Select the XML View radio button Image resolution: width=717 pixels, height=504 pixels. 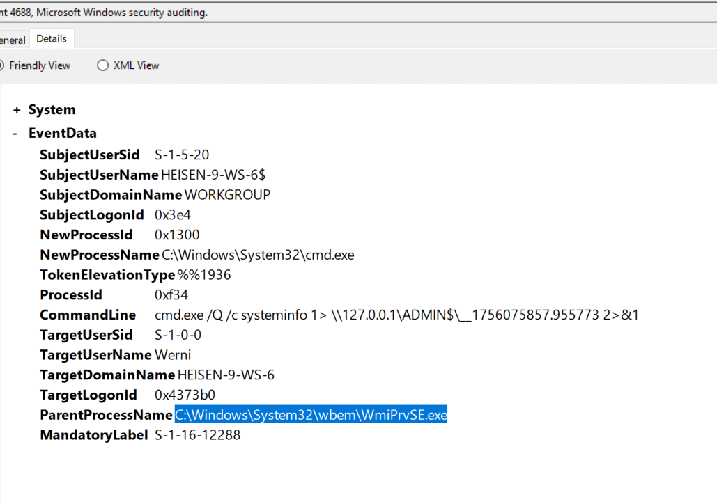tap(103, 65)
